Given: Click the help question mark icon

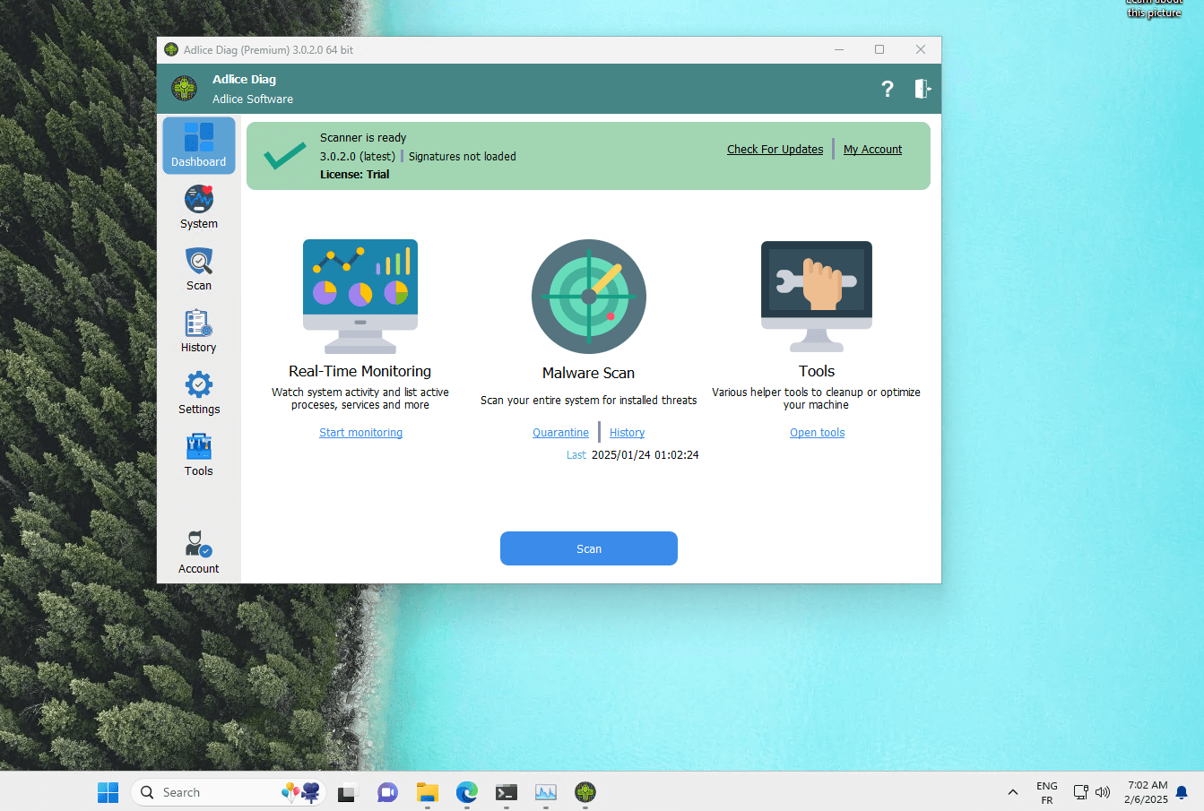Looking at the screenshot, I should (x=887, y=89).
